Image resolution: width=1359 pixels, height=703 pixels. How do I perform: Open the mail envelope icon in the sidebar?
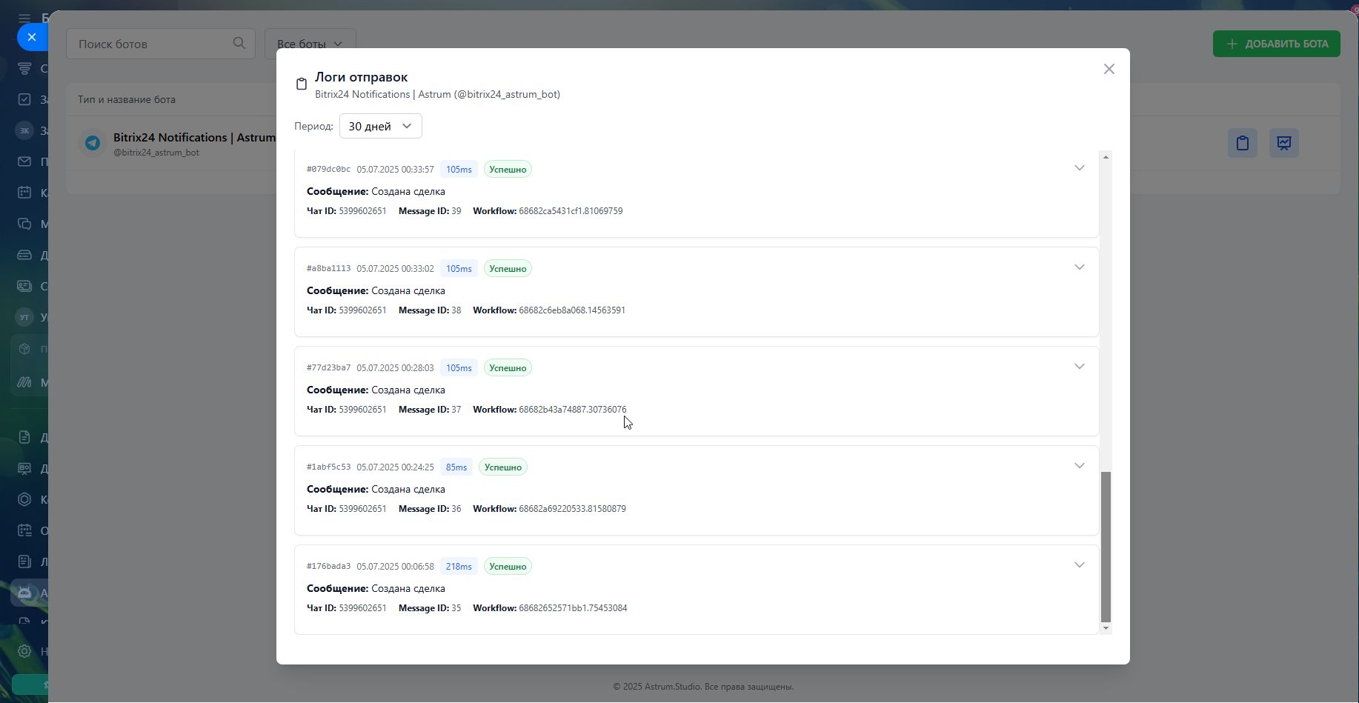(x=24, y=161)
